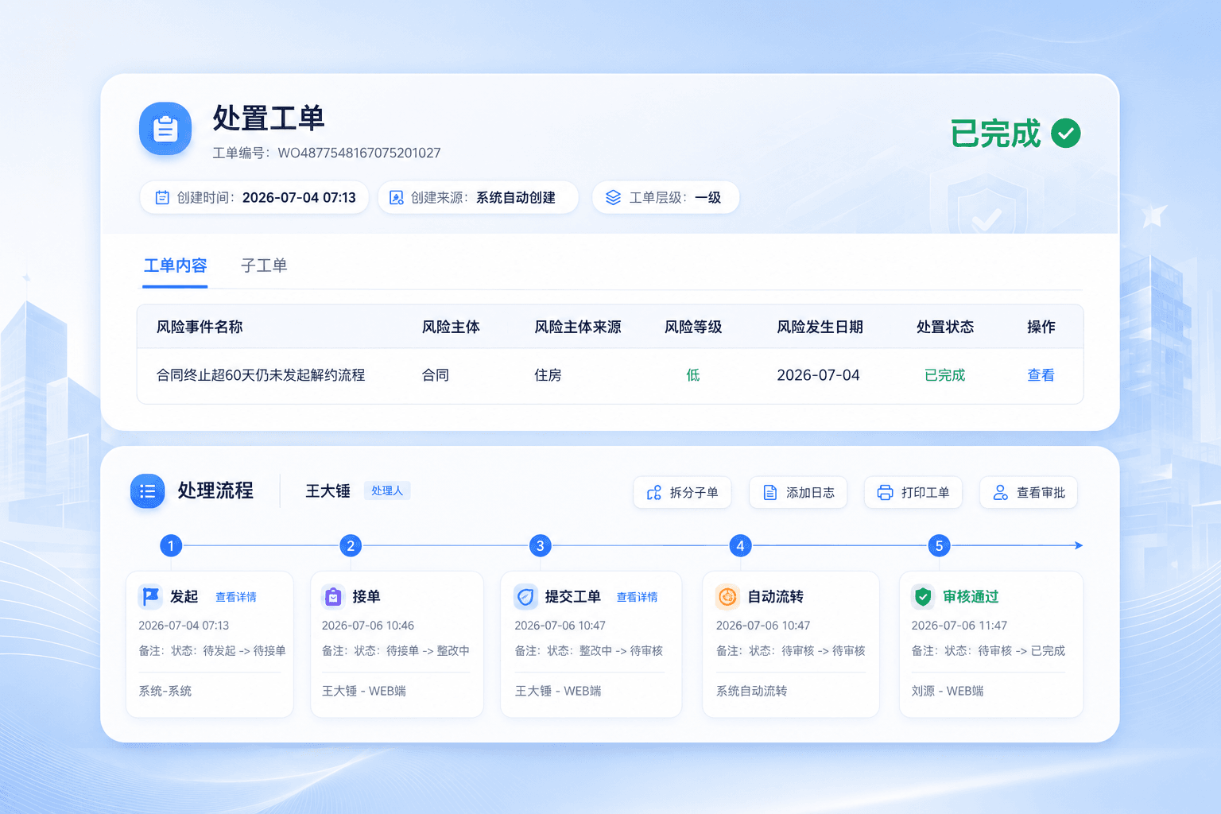This screenshot has height=814, width=1221.
Task: Click remark 待接单 -> 整改中
Action: tap(428, 650)
